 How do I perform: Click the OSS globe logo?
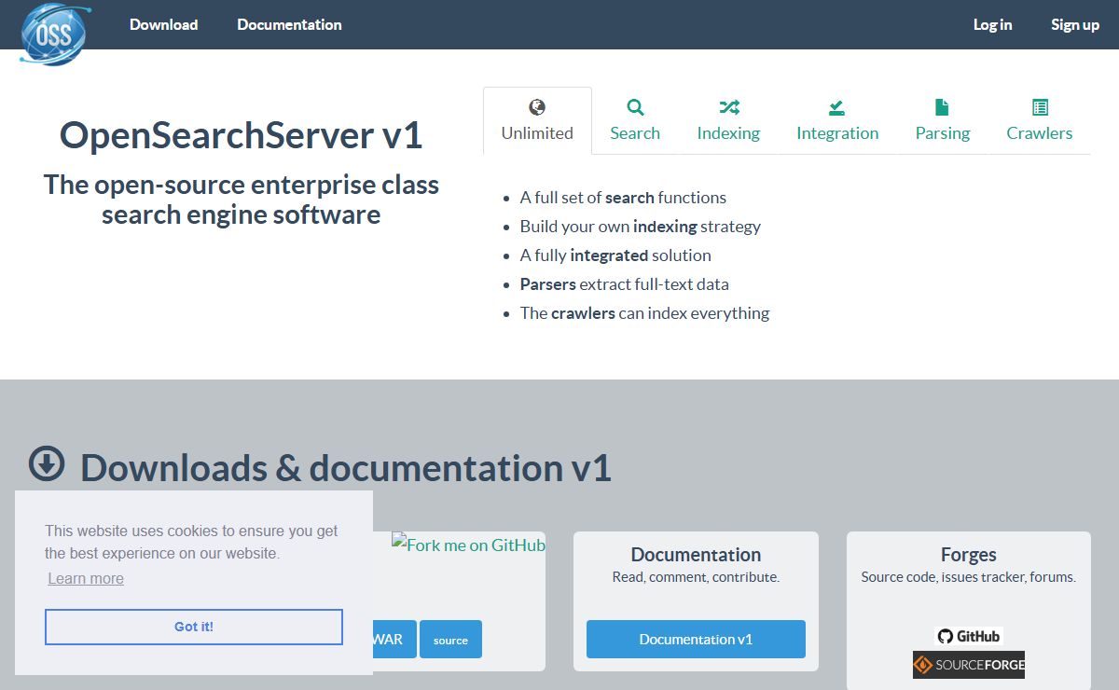click(56, 33)
